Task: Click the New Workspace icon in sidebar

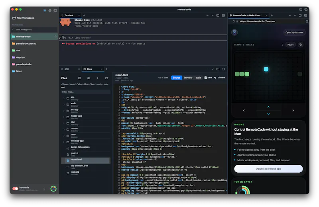Action: pos(14,18)
